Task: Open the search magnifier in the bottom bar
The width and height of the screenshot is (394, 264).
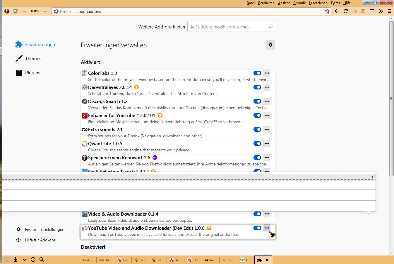Action: coord(42,260)
